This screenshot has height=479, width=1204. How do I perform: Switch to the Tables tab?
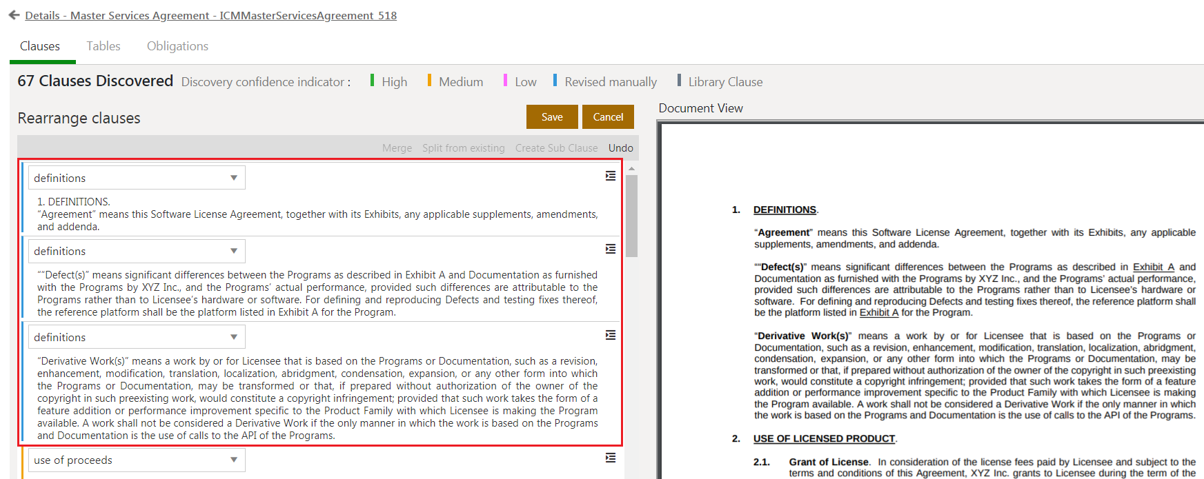click(x=103, y=46)
